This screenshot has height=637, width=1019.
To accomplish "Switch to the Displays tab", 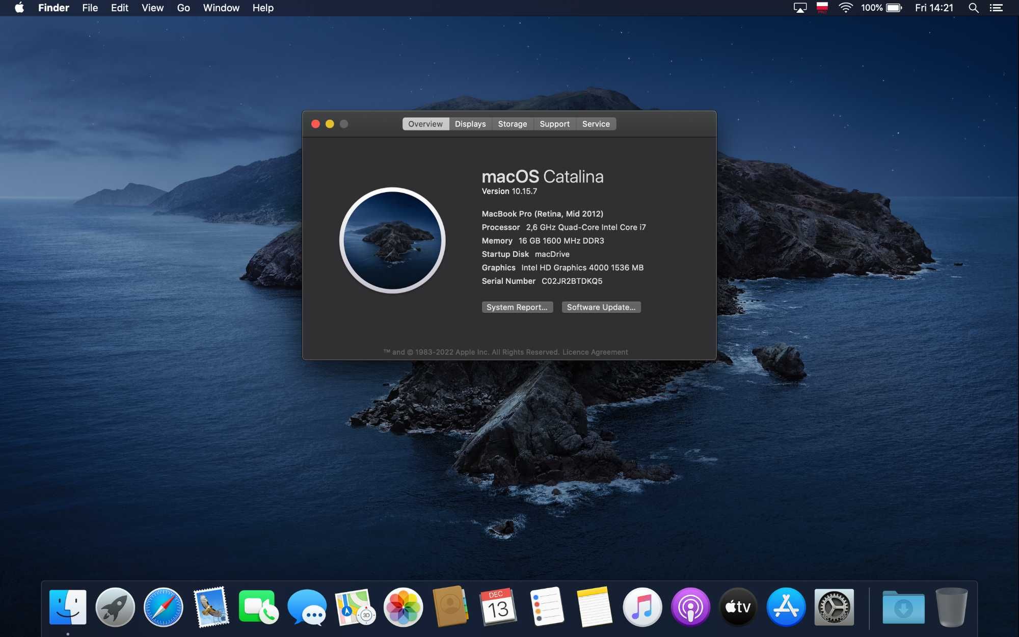I will coord(470,124).
